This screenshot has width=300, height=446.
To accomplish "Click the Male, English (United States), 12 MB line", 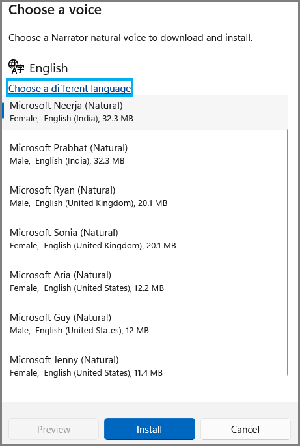I will pos(79,330).
